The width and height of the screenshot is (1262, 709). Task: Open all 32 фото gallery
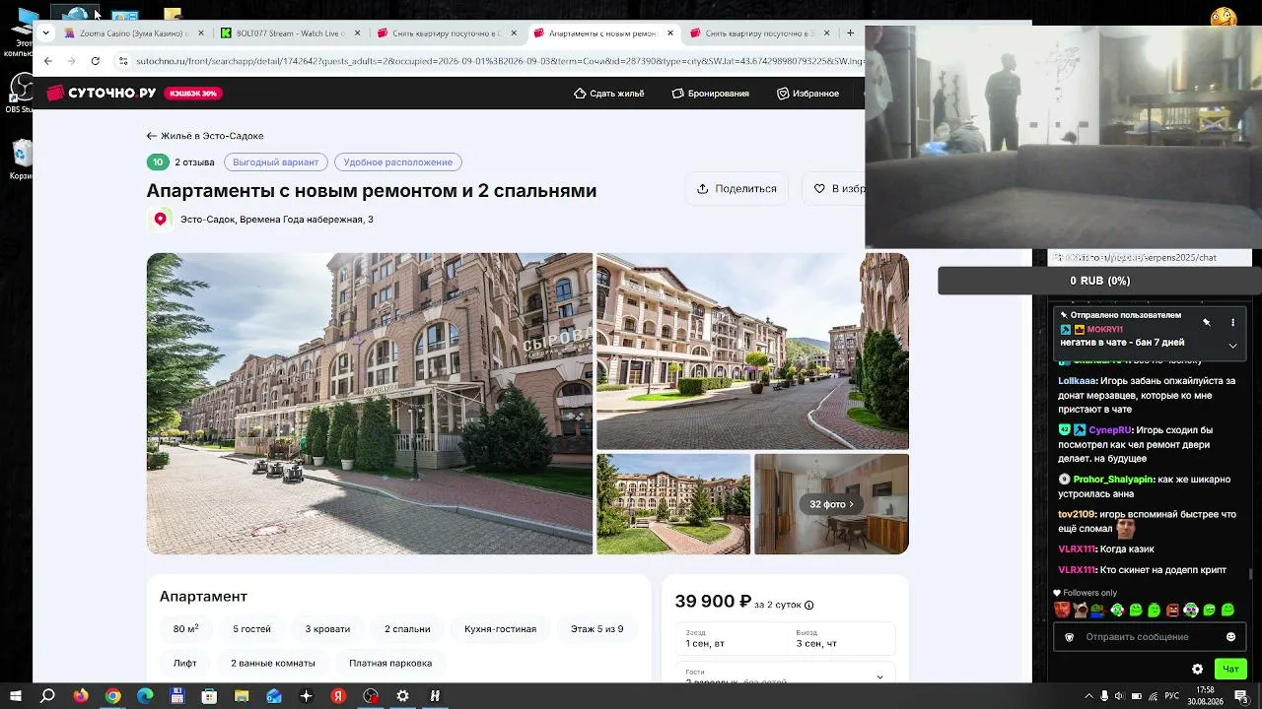coord(831,504)
